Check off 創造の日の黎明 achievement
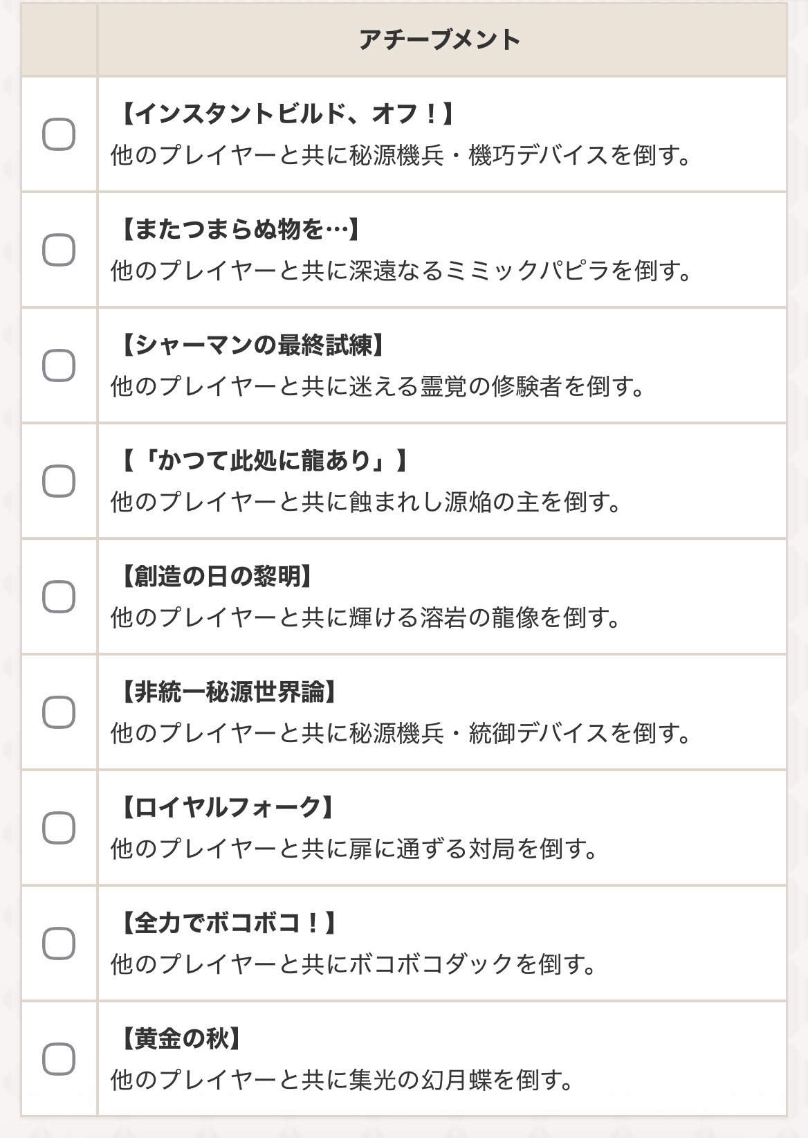Screen dimensions: 808x1138 click(59, 597)
